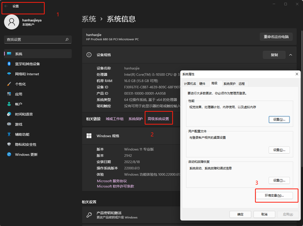The height and width of the screenshot is (226, 303).
Task: Open the 系统保护 link under 相关链接
Action: [x=136, y=119]
